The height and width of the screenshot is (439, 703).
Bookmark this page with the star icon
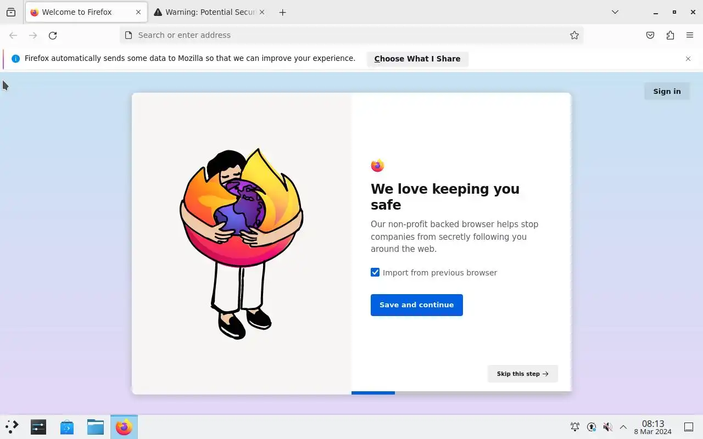pyautogui.click(x=574, y=35)
